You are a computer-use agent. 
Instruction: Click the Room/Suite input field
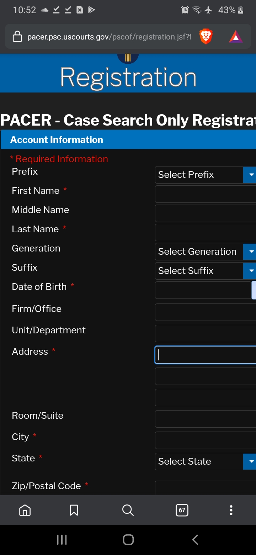click(x=206, y=419)
